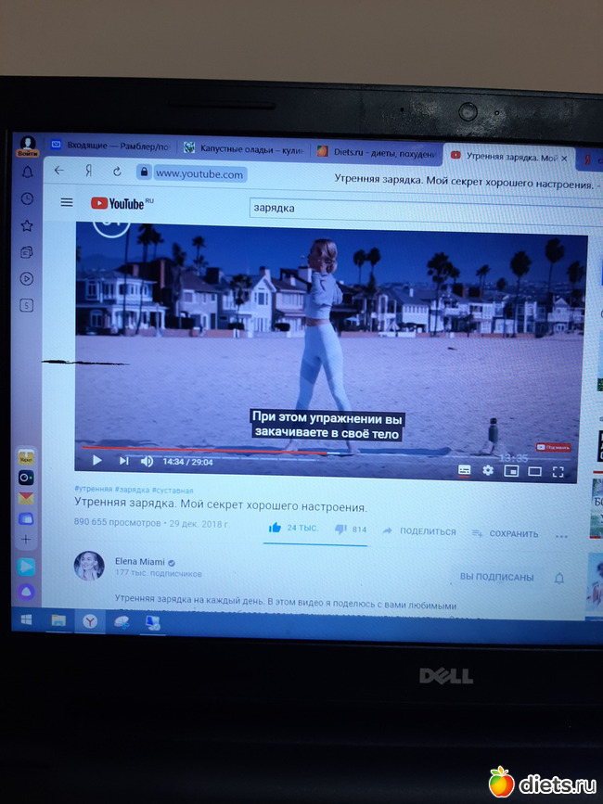Click the notification bell beside the subscription button
The width and height of the screenshot is (603, 804).
click(x=559, y=578)
